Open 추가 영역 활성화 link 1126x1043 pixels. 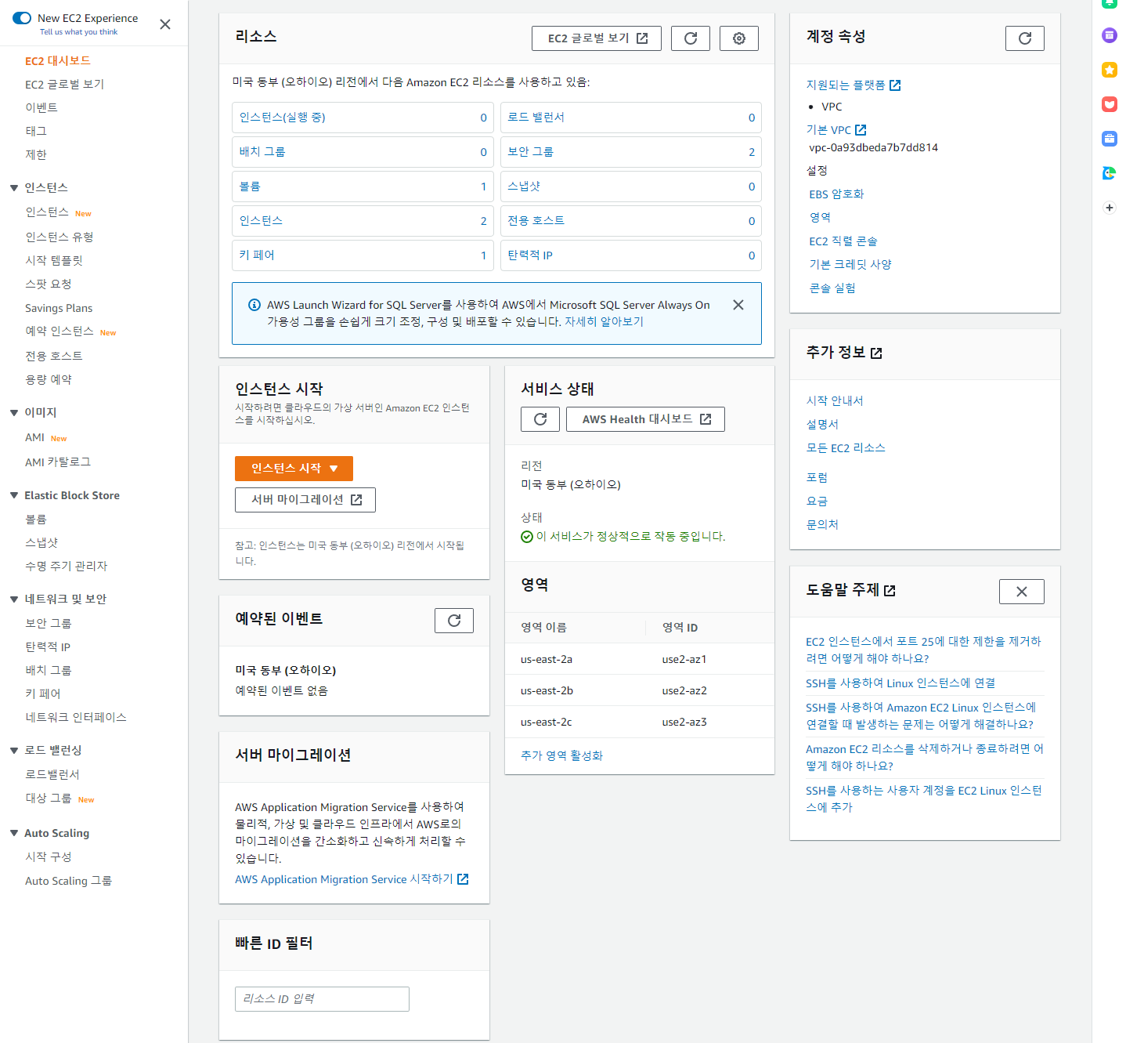point(561,756)
